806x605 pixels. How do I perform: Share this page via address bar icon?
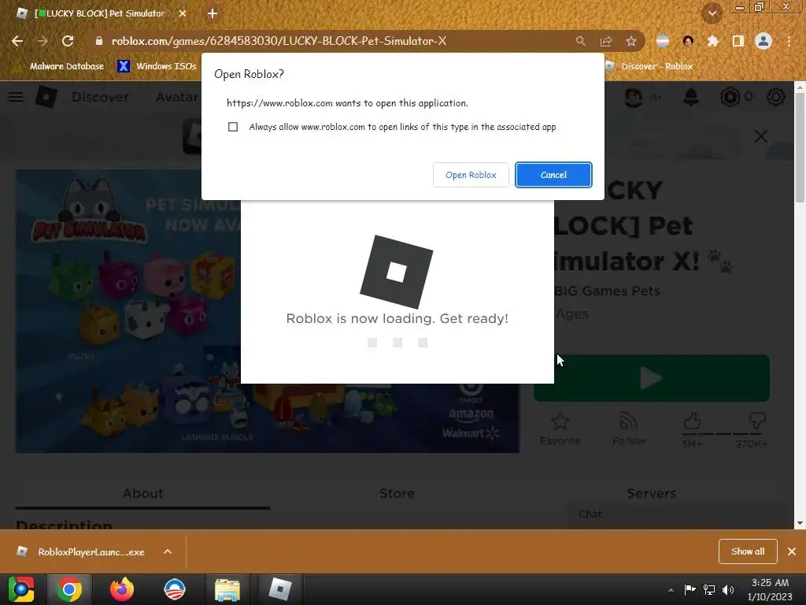click(x=606, y=41)
